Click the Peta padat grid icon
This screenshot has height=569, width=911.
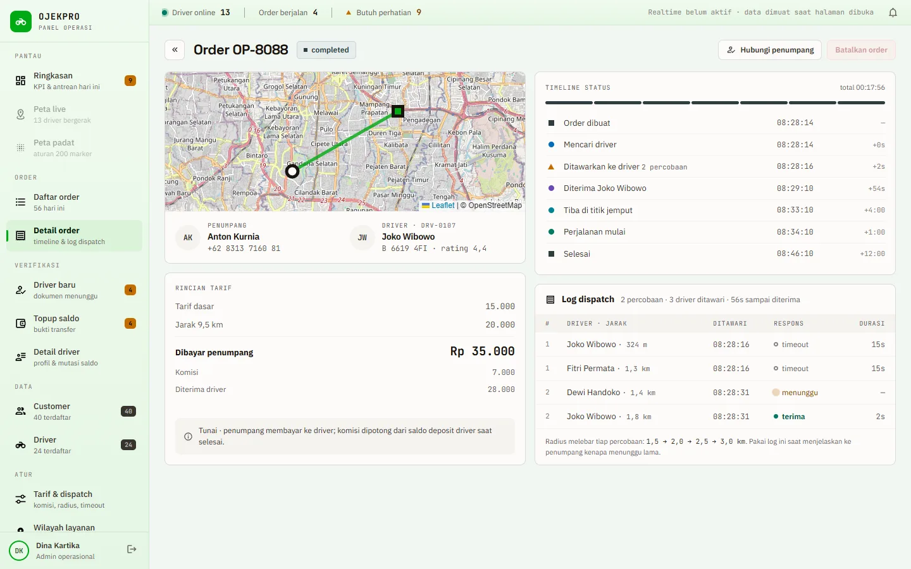click(x=21, y=148)
